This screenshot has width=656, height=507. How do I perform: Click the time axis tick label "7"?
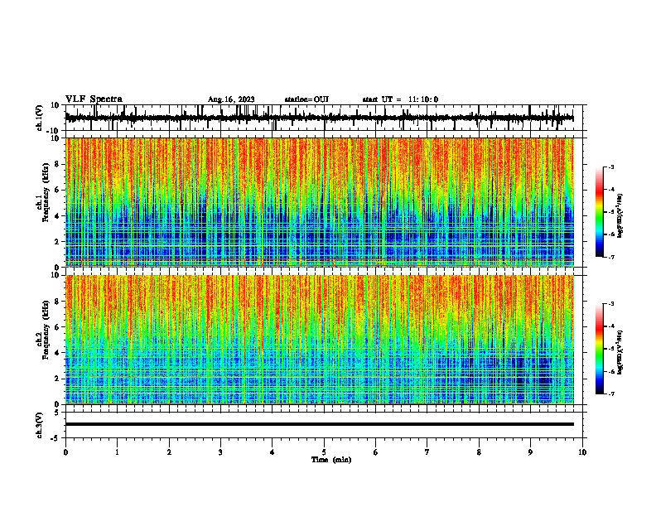427,452
